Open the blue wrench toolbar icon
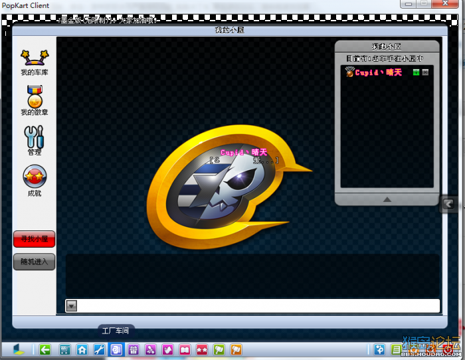This screenshot has height=360, width=465. [x=99, y=350]
